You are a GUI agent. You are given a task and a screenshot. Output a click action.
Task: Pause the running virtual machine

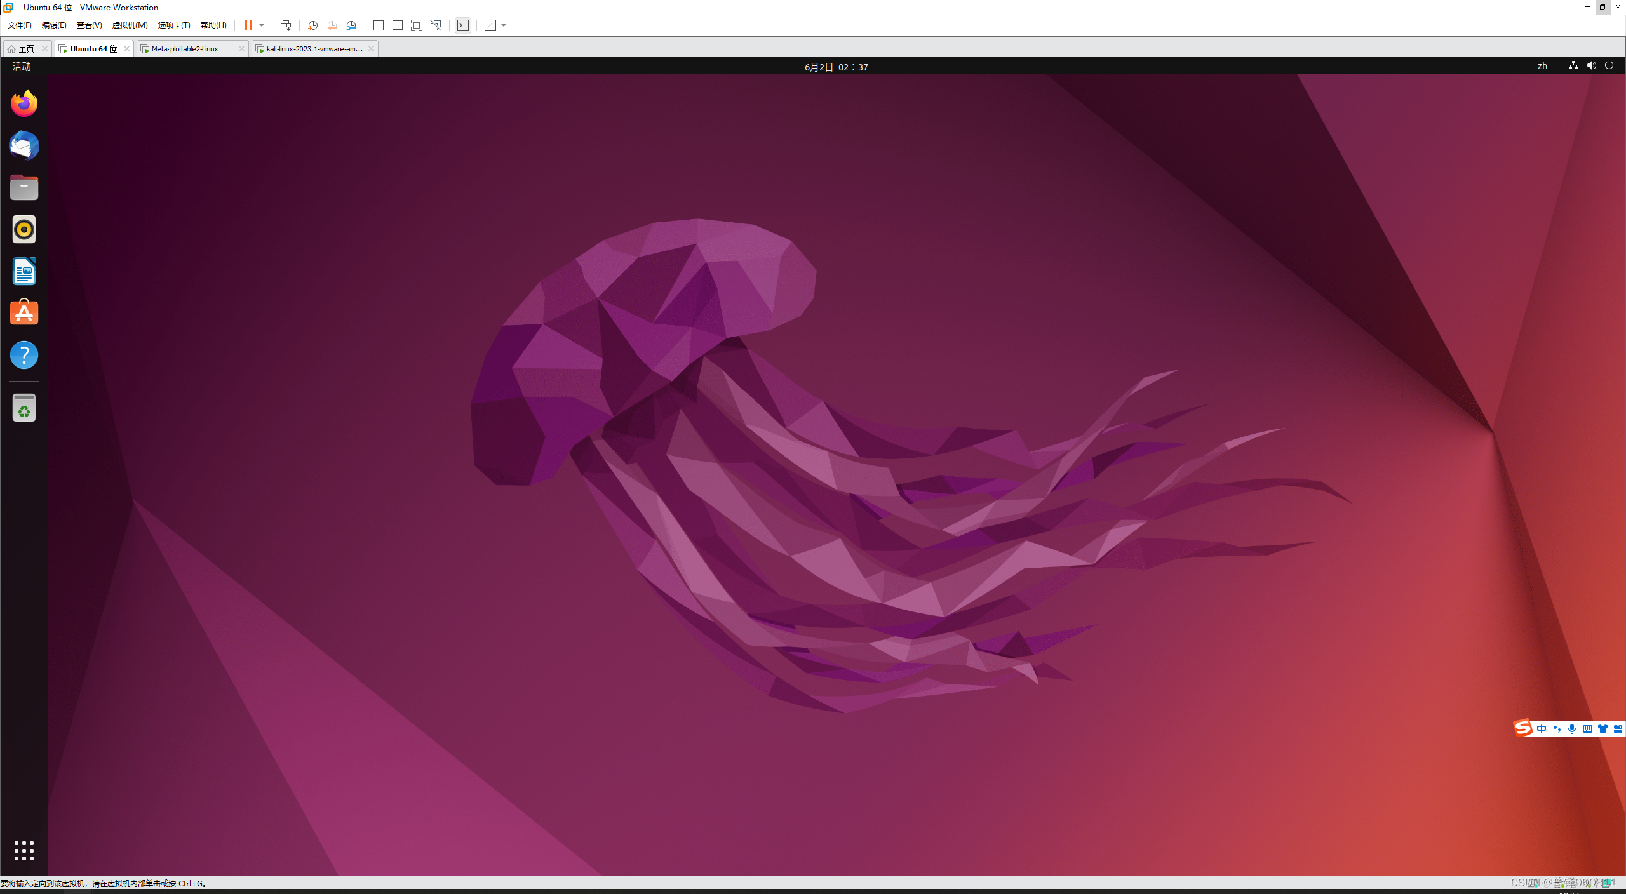(248, 25)
